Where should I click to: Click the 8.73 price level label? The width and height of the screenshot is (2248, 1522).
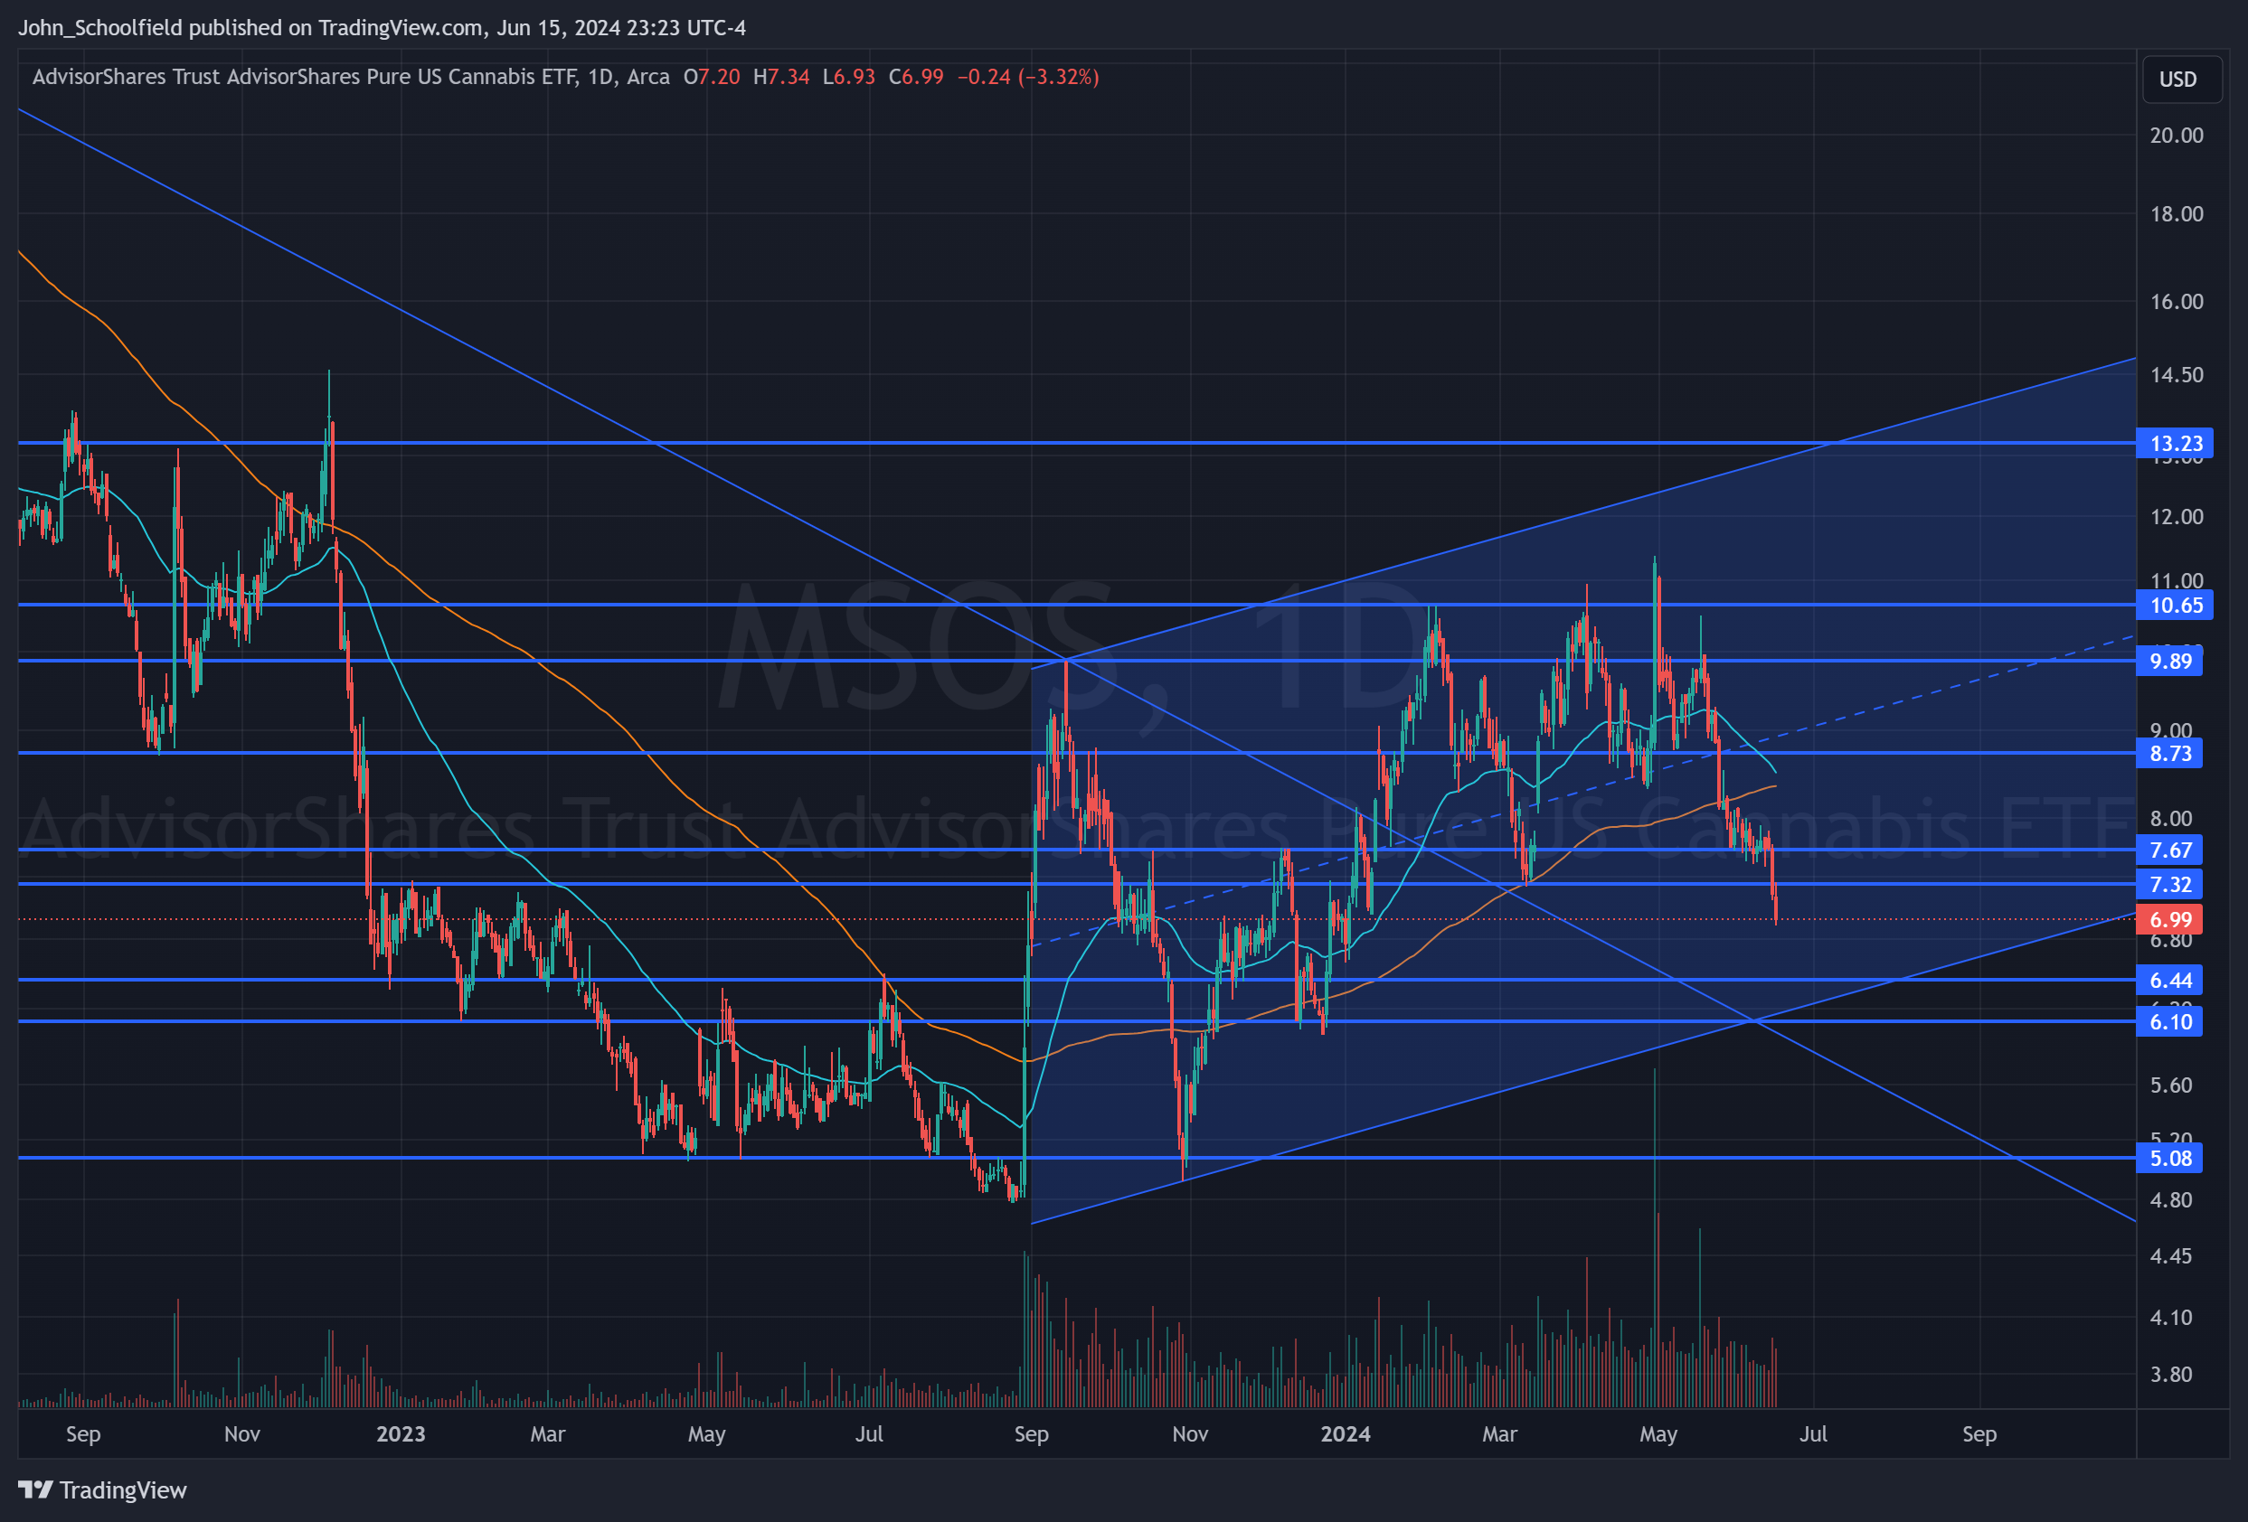(x=2168, y=753)
